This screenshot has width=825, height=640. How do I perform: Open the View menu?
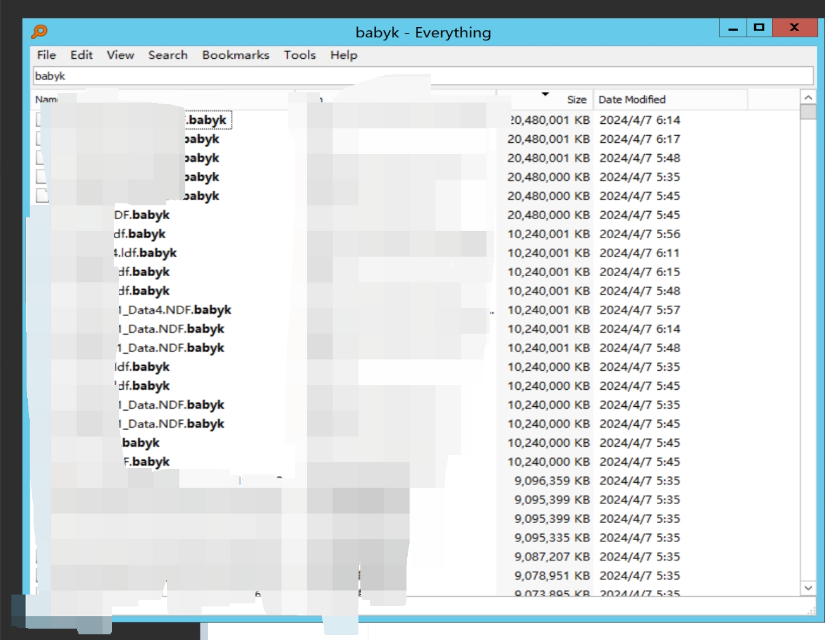tap(119, 55)
